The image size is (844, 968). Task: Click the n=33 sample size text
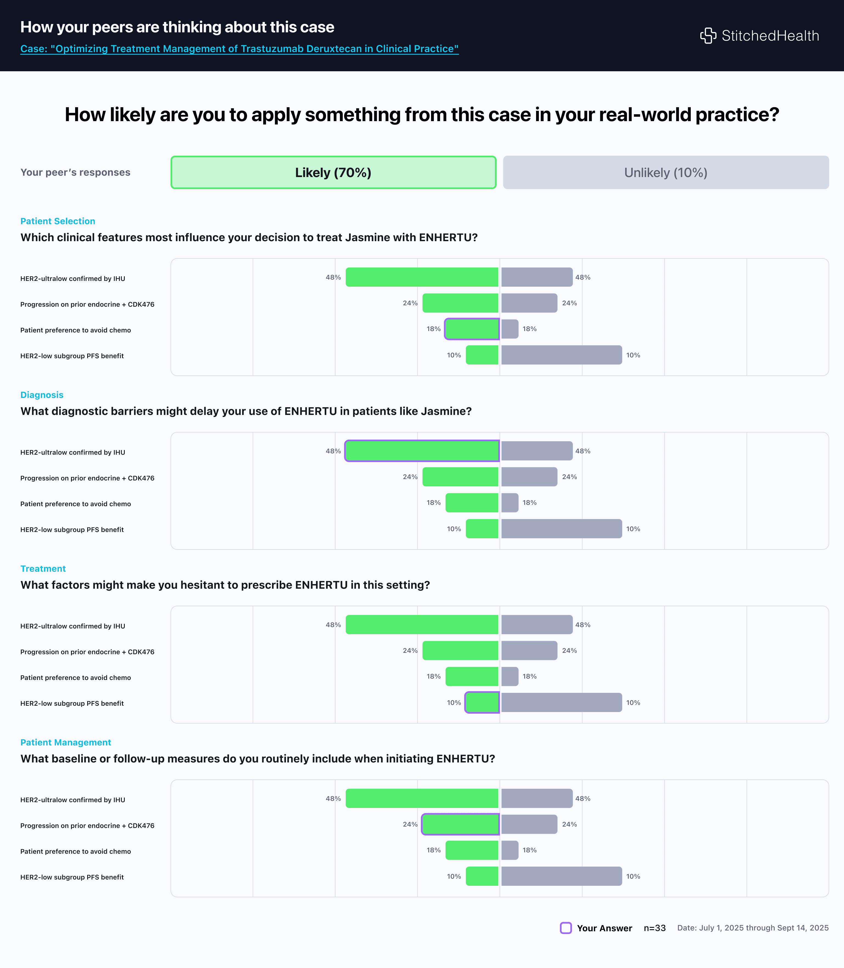[654, 928]
